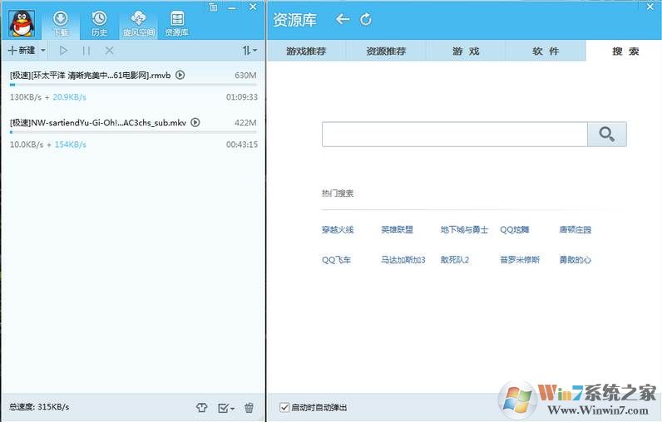Click the QQ penguin avatar icon

(x=22, y=23)
